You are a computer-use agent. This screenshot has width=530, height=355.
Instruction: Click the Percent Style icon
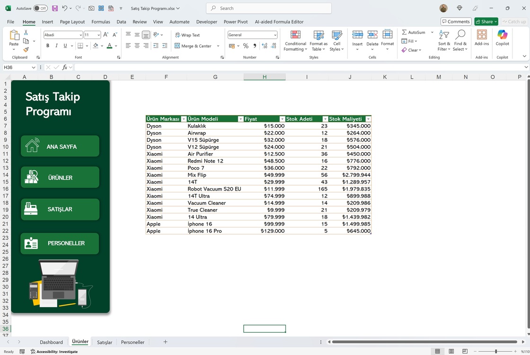coord(246,46)
